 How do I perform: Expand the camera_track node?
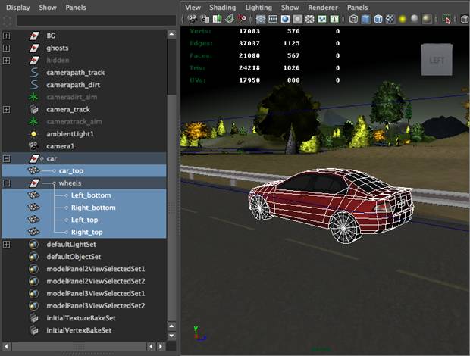pyautogui.click(x=6, y=109)
